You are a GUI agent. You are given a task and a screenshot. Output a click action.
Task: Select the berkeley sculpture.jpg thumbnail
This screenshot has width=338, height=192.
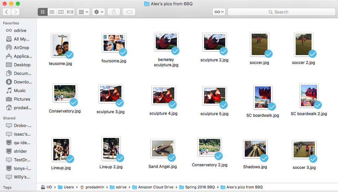(x=166, y=42)
